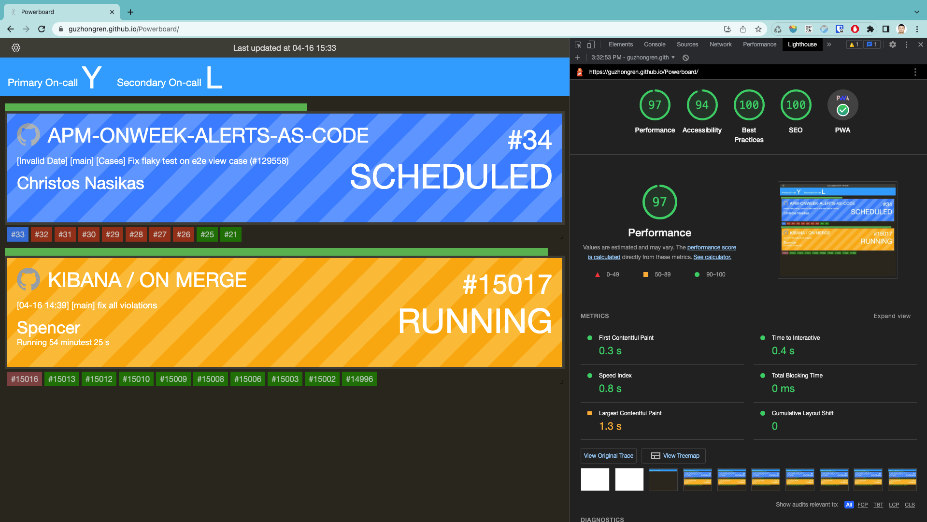Screen dimensions: 927x522
Task: Switch to the Sources tab
Action: (x=687, y=44)
